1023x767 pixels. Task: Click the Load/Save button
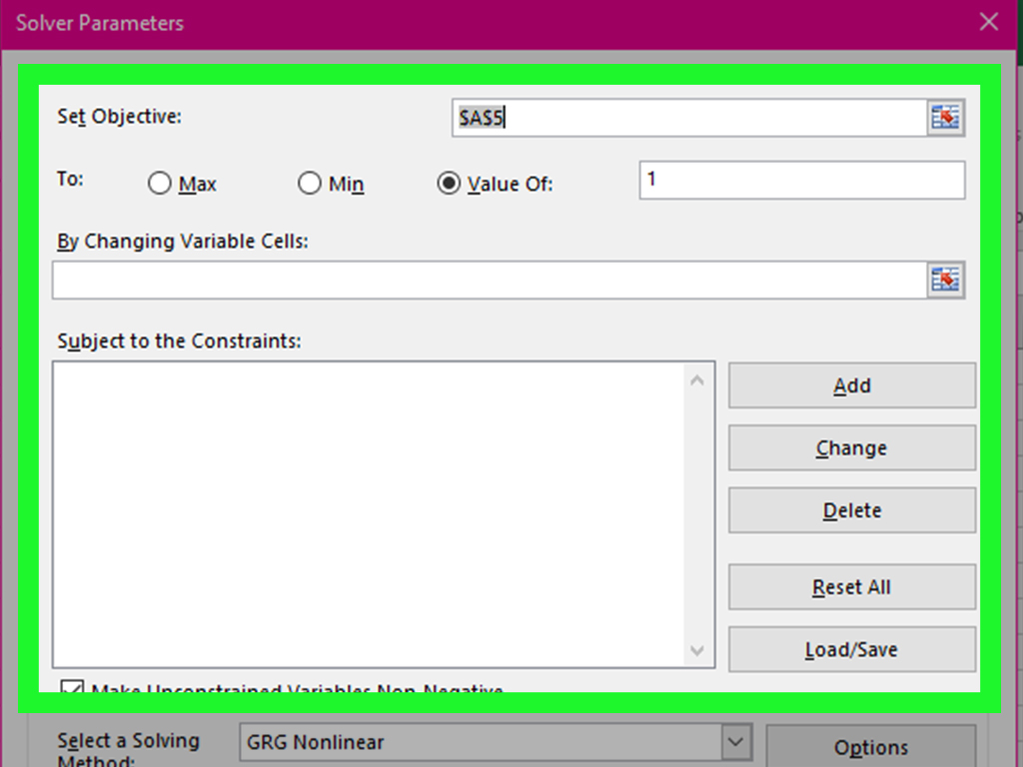pyautogui.click(x=852, y=649)
